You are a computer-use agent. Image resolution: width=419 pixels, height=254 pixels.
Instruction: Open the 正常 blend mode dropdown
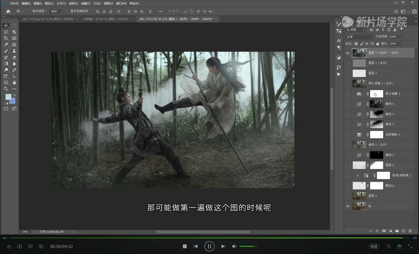coord(359,37)
